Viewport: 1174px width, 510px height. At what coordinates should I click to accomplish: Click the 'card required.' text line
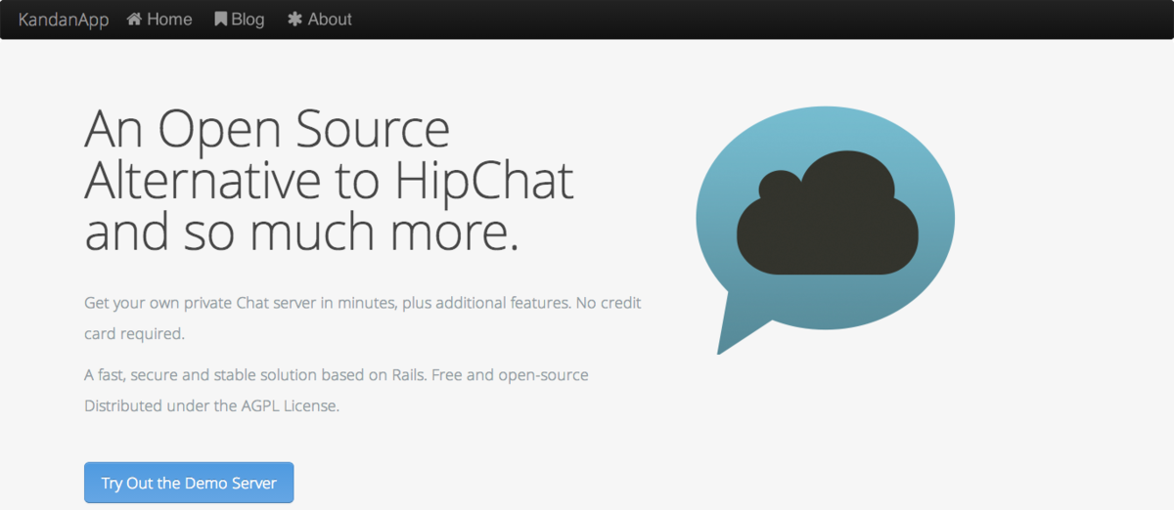pyautogui.click(x=134, y=334)
